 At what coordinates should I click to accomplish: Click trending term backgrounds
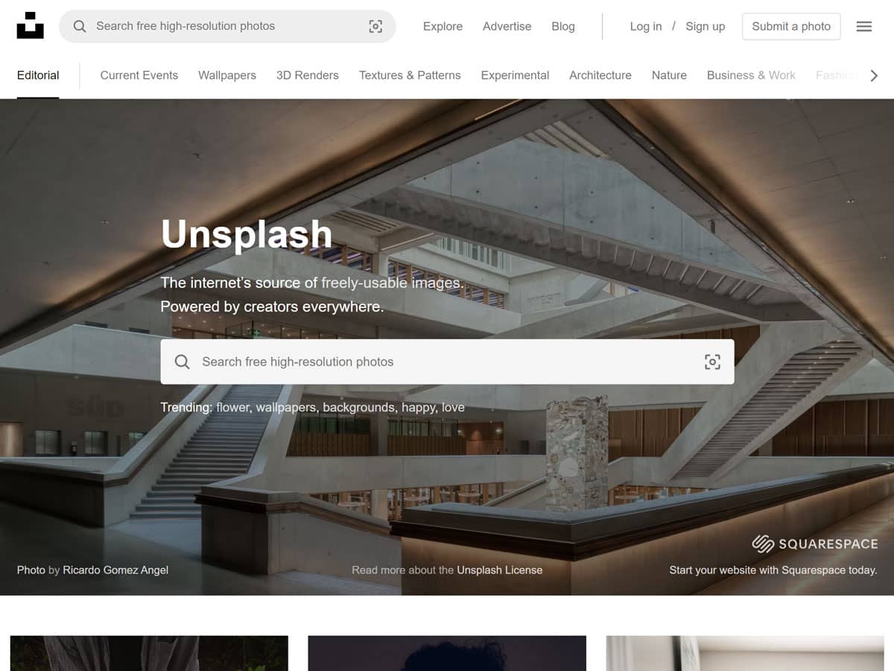359,407
